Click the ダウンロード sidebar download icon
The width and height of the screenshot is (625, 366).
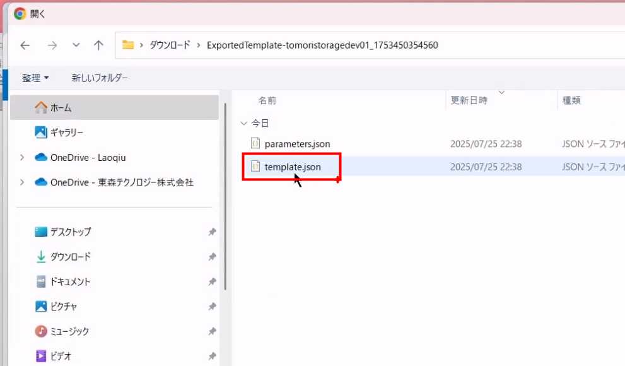point(41,257)
